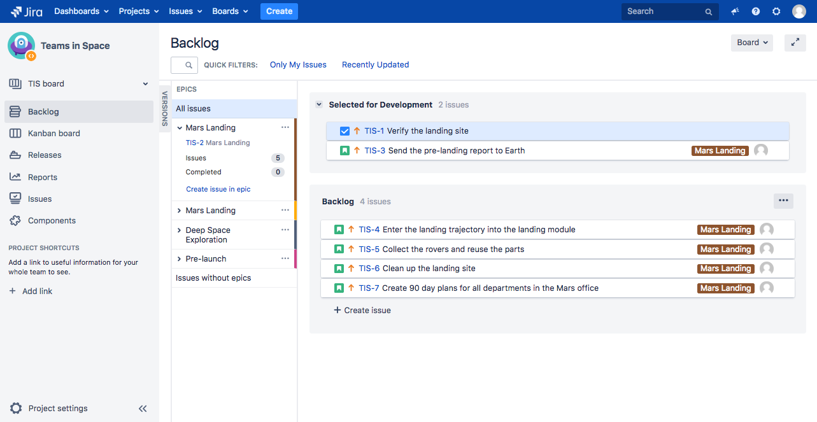Screen dimensions: 817x422
Task: Enter fullscreen with the expand arrows icon
Action: 795,43
